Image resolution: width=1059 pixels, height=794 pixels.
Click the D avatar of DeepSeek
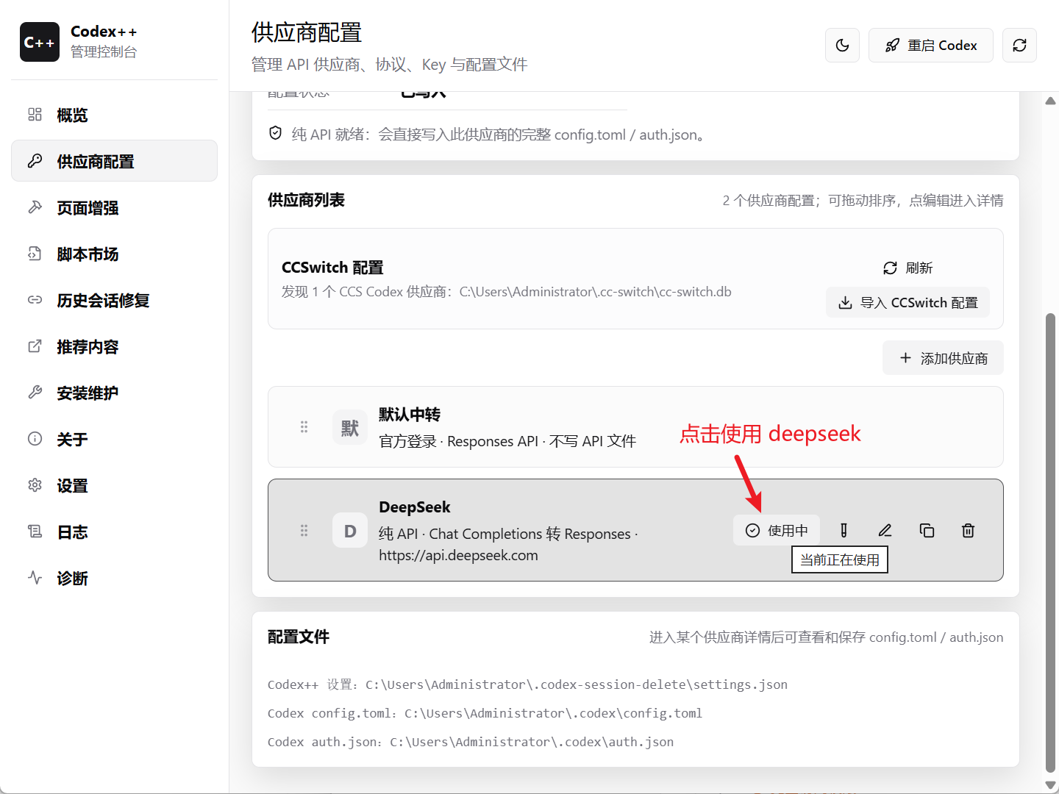click(x=350, y=531)
